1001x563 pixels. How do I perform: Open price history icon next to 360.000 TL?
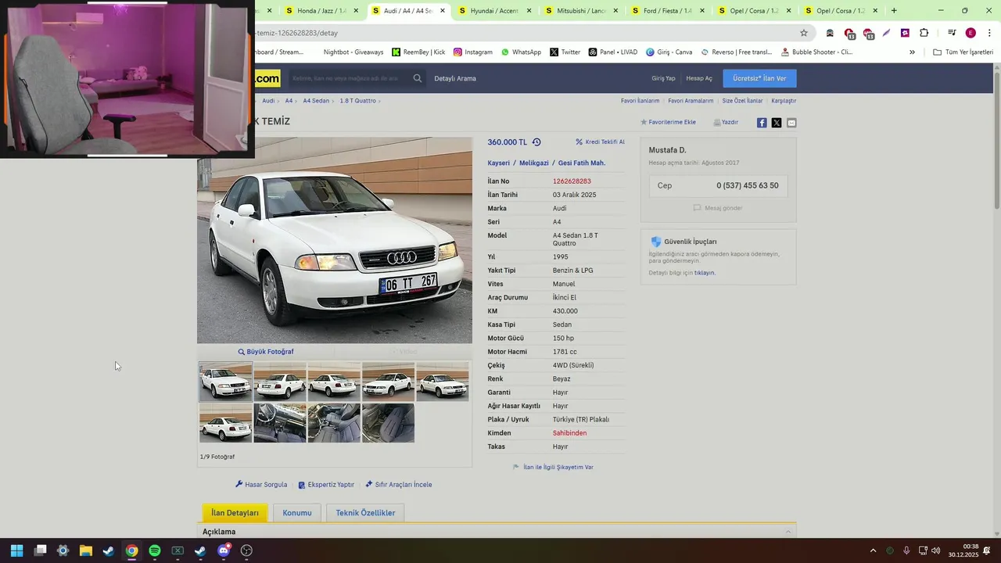pyautogui.click(x=536, y=142)
